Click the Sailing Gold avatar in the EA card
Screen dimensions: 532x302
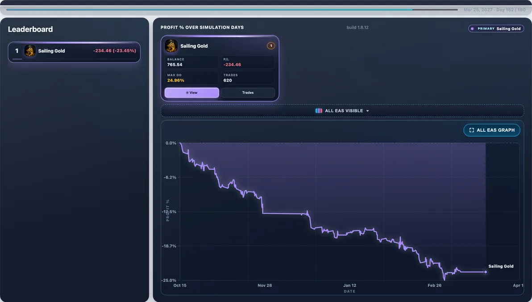pyautogui.click(x=171, y=46)
